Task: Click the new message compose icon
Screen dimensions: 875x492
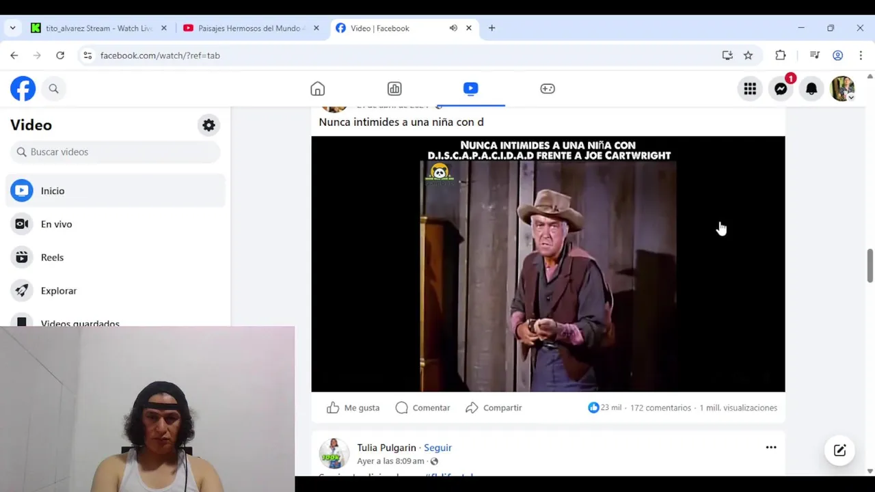Action: (839, 450)
